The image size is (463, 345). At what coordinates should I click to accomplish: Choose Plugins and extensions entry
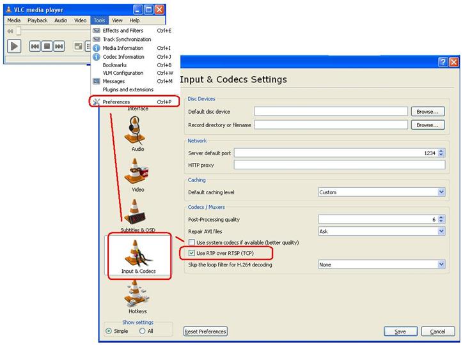[x=135, y=89]
